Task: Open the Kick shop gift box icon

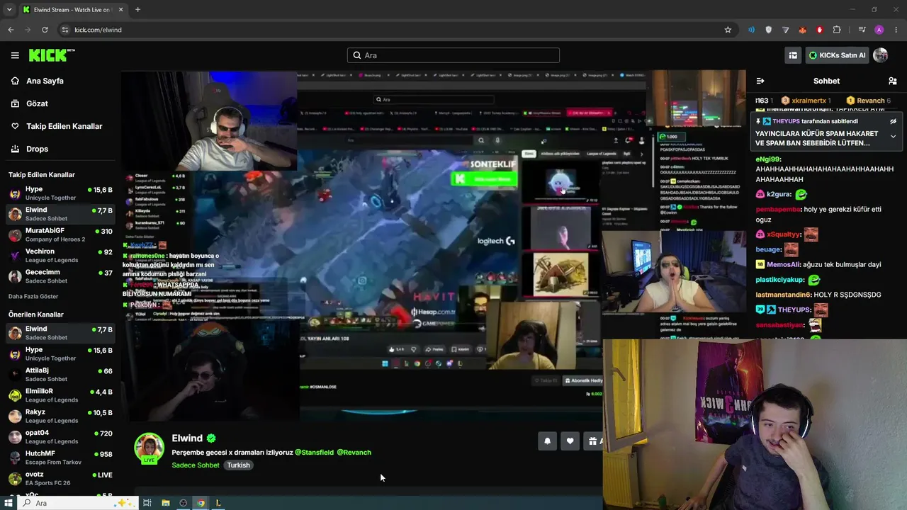Action: coord(793,55)
